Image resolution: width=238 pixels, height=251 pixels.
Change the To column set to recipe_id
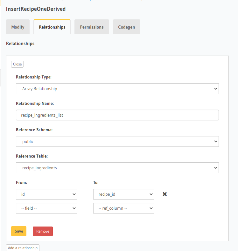[124, 194]
